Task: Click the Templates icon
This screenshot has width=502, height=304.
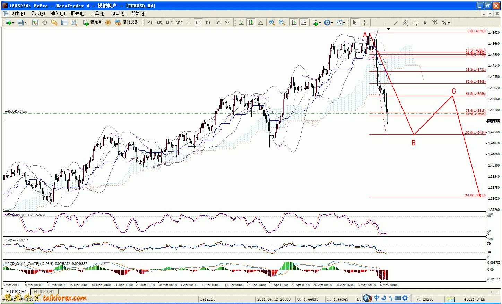Action: pos(339,23)
